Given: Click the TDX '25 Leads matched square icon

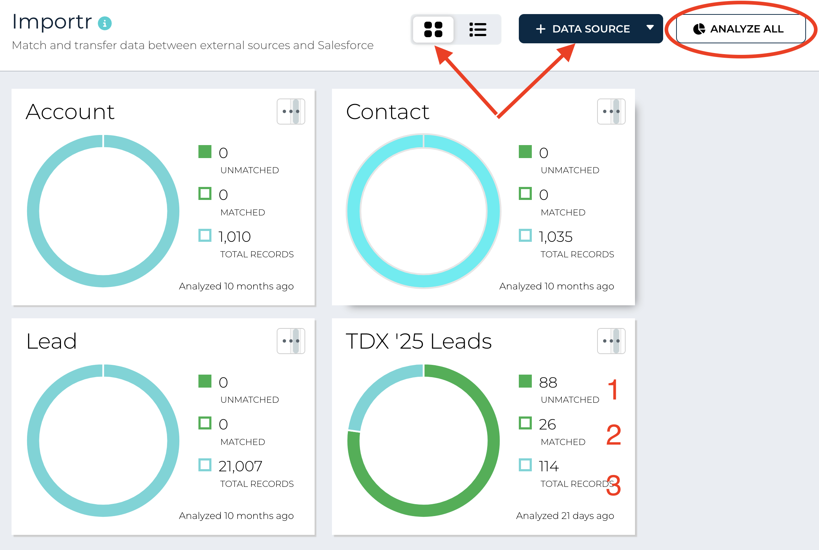Looking at the screenshot, I should [x=525, y=423].
